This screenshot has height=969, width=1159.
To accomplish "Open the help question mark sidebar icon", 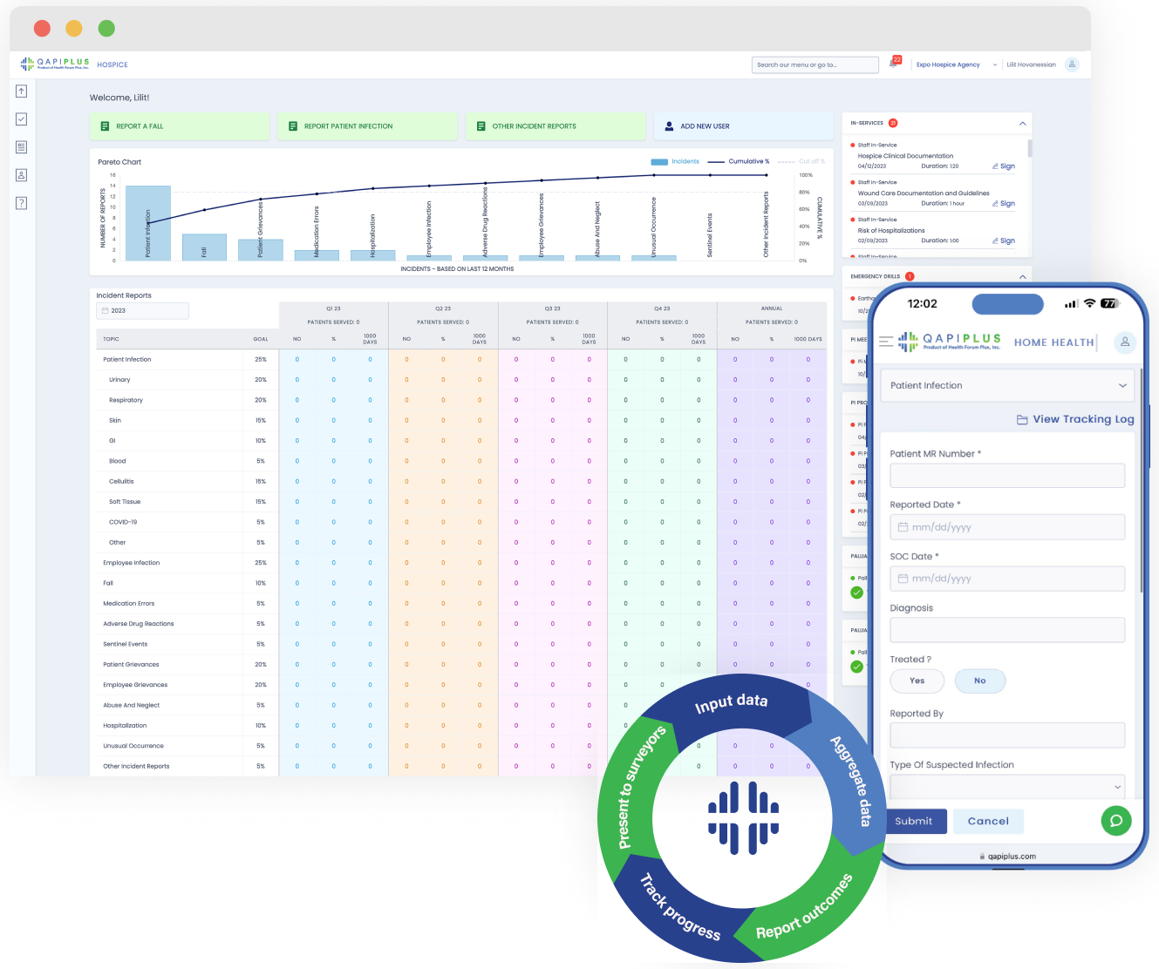I will (22, 203).
